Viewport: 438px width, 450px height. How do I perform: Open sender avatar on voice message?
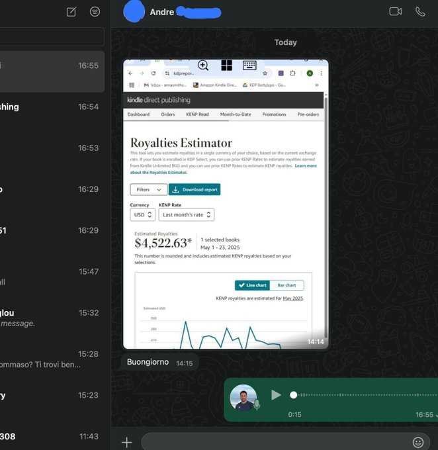(243, 398)
